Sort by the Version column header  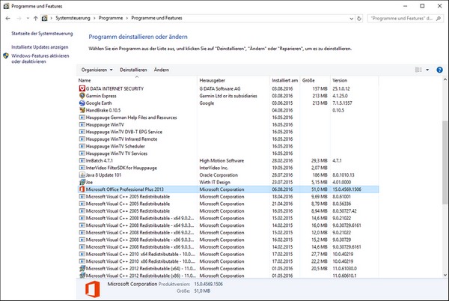click(354, 80)
